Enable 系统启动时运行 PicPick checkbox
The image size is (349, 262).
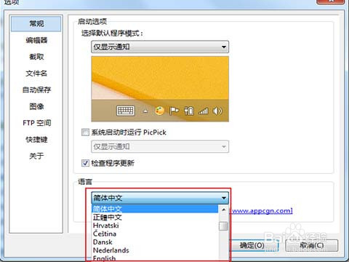pos(85,132)
